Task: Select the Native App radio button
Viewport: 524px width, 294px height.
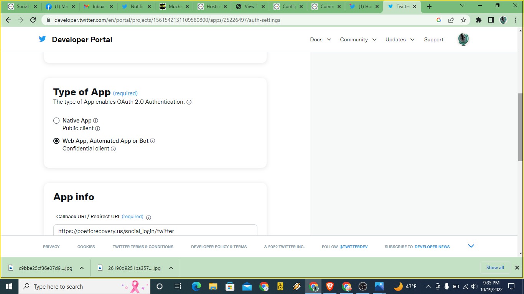Action: [x=56, y=121]
